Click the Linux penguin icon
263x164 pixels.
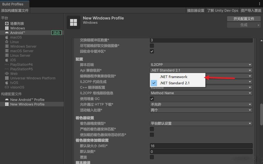7,42
